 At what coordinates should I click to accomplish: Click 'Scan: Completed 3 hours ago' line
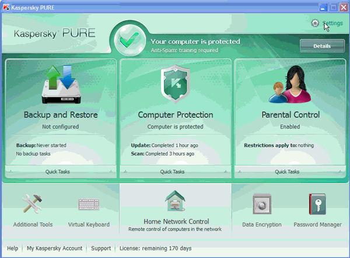[x=163, y=154]
